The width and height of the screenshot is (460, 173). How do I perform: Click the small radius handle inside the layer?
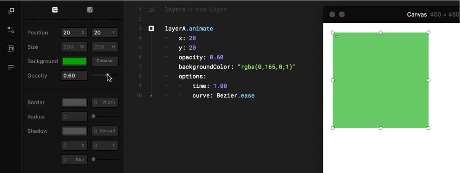(x=337, y=37)
